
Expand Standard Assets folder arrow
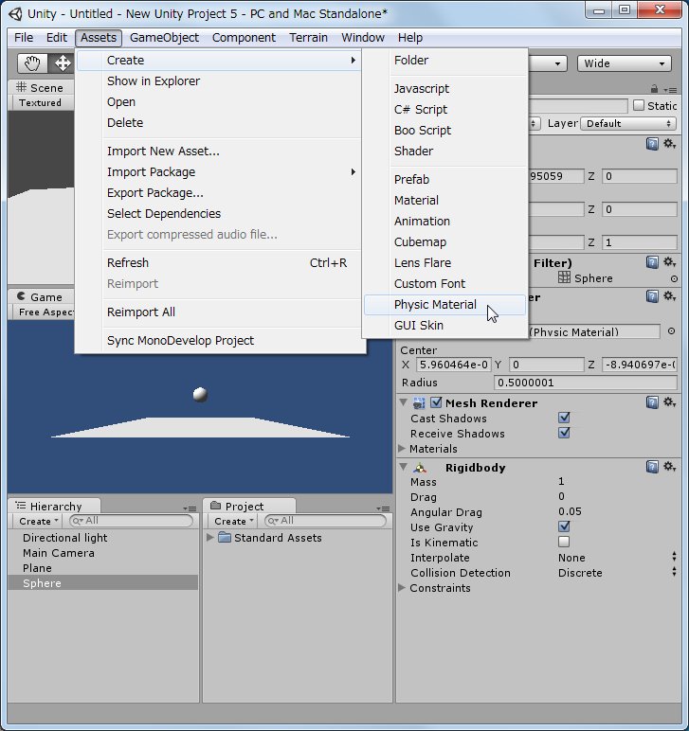point(210,538)
